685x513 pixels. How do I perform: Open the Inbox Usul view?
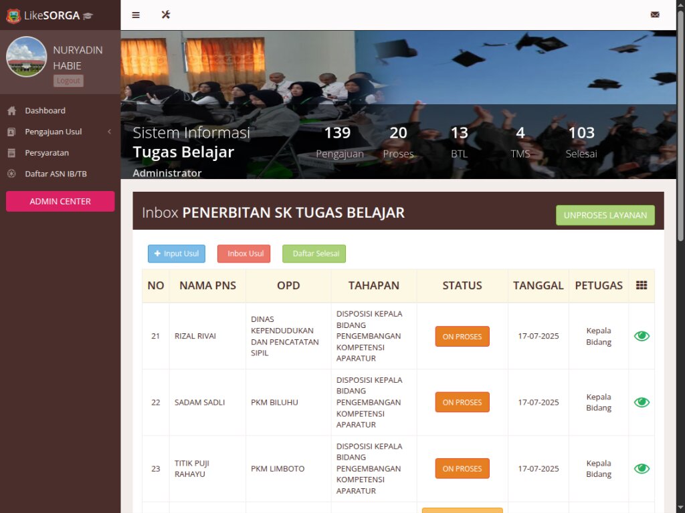point(243,254)
